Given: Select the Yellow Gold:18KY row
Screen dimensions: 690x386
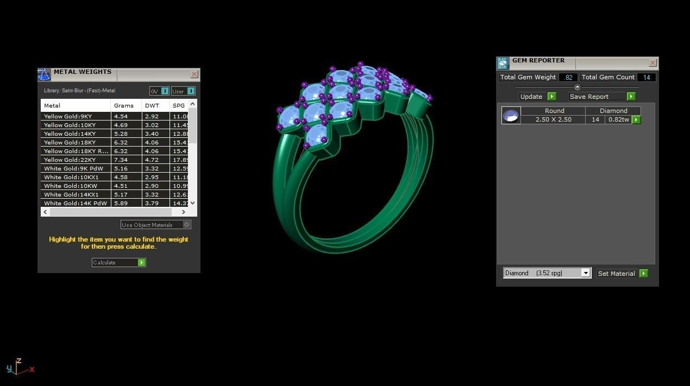Looking at the screenshot, I should 115,142.
